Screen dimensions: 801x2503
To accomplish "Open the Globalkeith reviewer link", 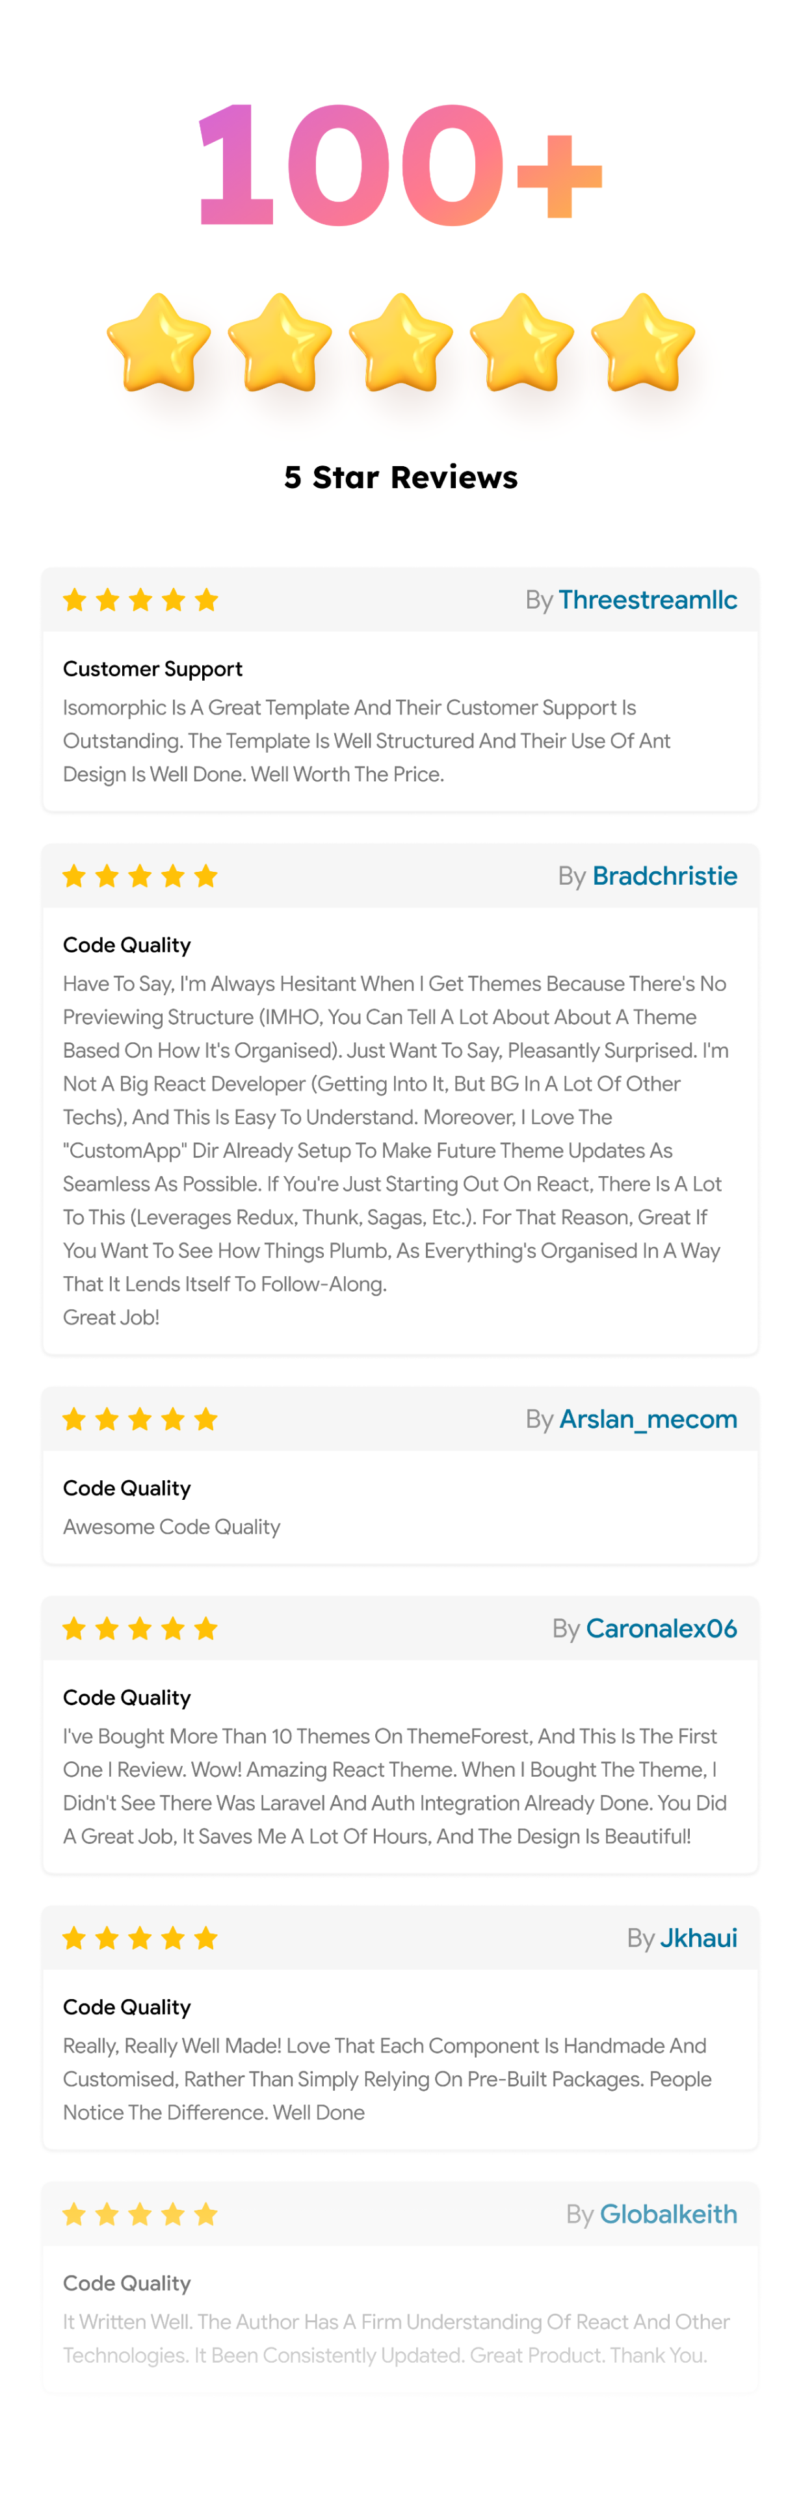I will tap(668, 2214).
